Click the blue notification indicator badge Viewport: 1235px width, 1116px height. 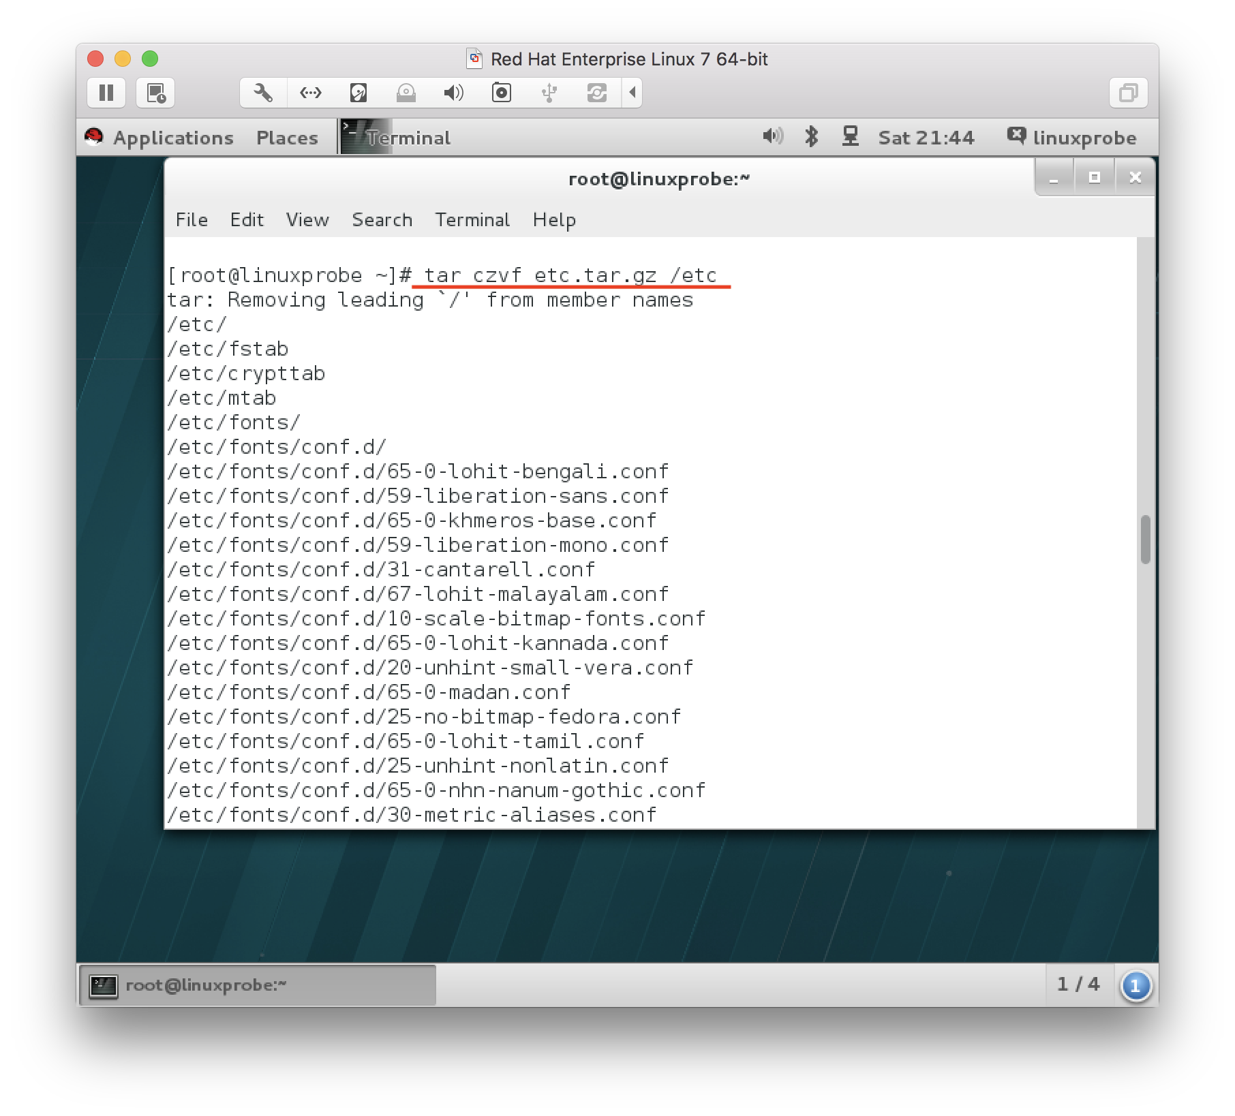(1135, 986)
